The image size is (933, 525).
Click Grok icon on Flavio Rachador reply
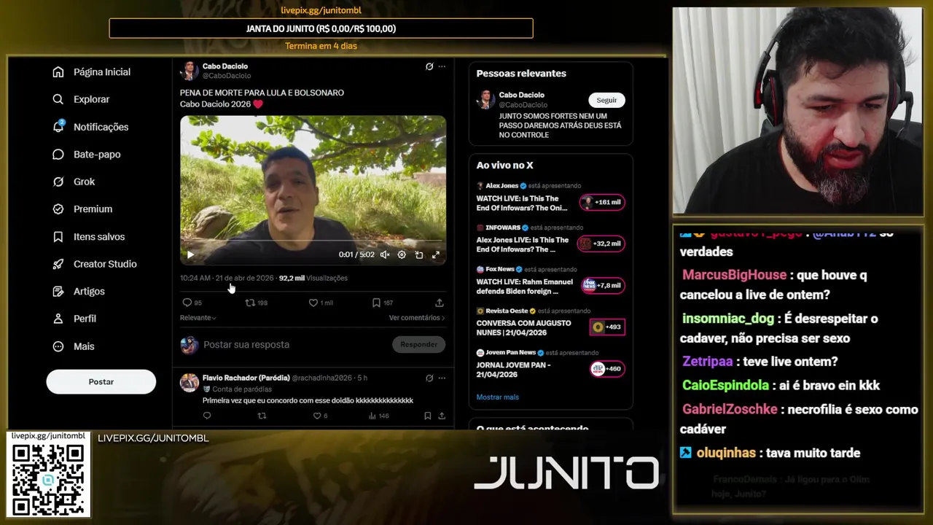[429, 378]
